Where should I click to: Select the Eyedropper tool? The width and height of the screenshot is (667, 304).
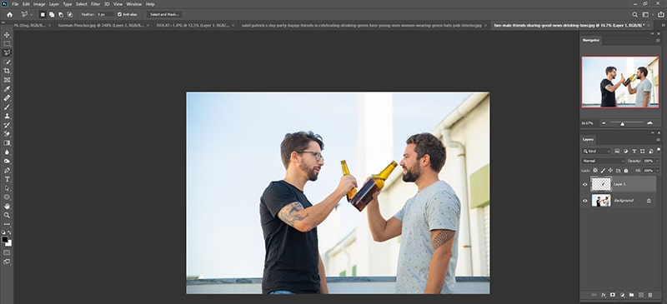point(7,89)
